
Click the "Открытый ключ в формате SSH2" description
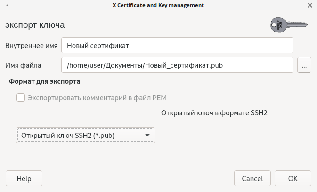tap(214, 113)
